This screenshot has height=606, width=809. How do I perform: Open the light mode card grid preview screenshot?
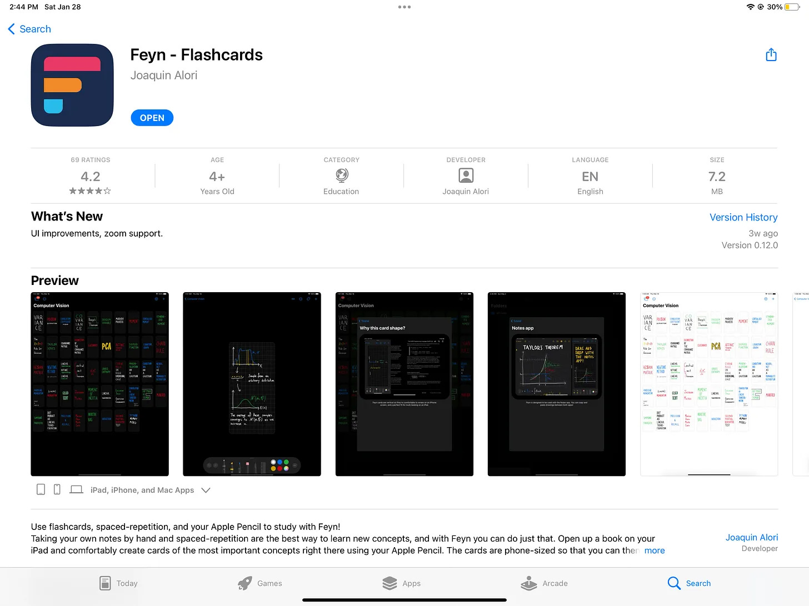708,384
